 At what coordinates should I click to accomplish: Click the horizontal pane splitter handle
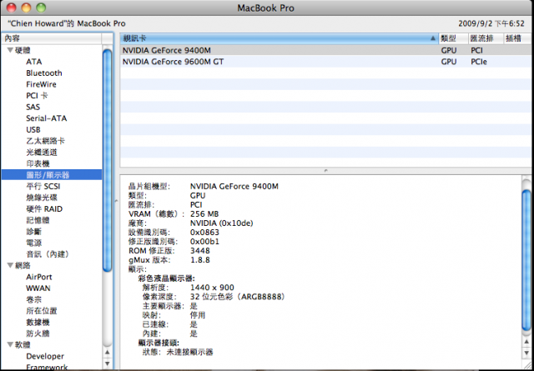pyautogui.click(x=326, y=170)
